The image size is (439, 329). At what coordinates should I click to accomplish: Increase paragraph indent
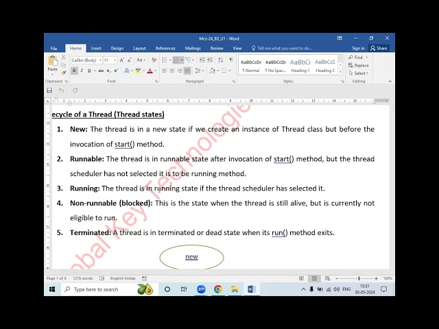210,60
